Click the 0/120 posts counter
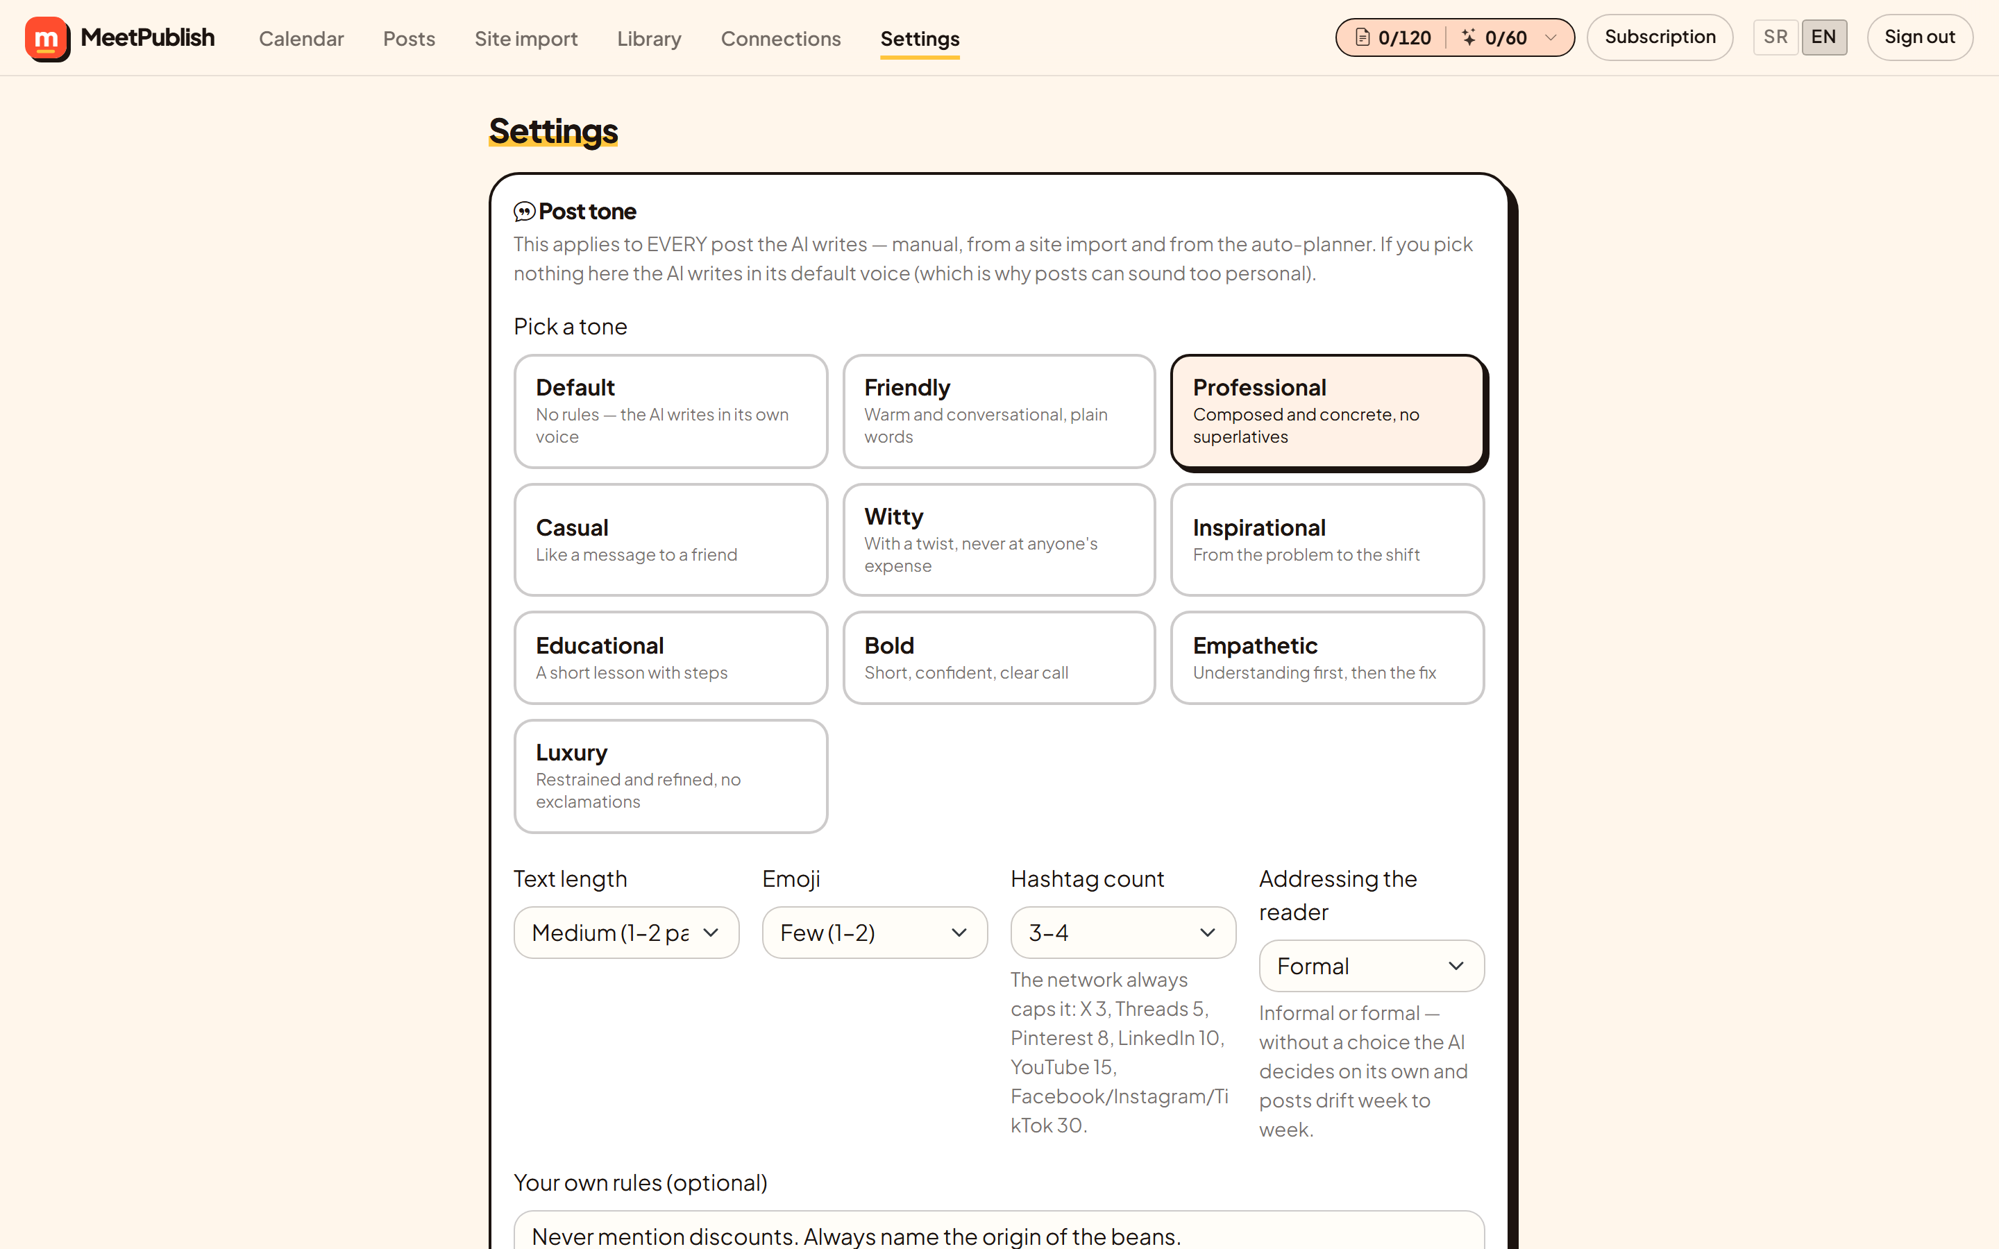 point(1404,37)
